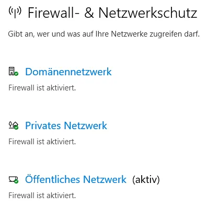Screen dimensions: 208x207
Task: Open the Privates Netzwerk settings link
Action: (x=66, y=125)
